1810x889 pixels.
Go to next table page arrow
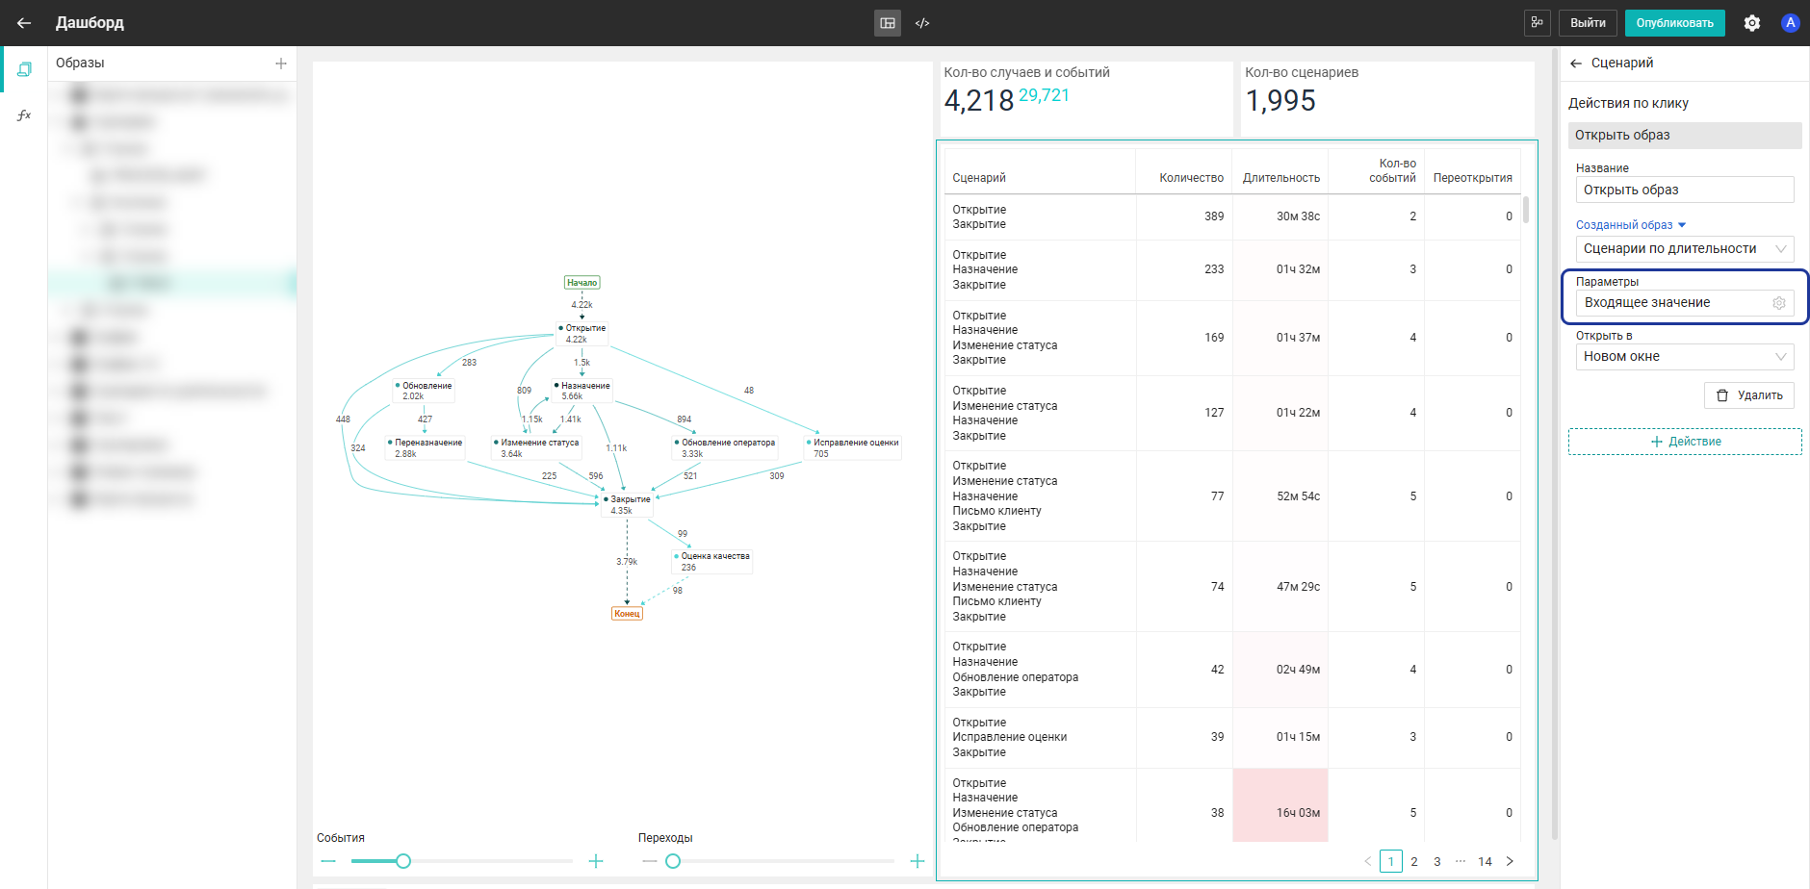coord(1510,861)
